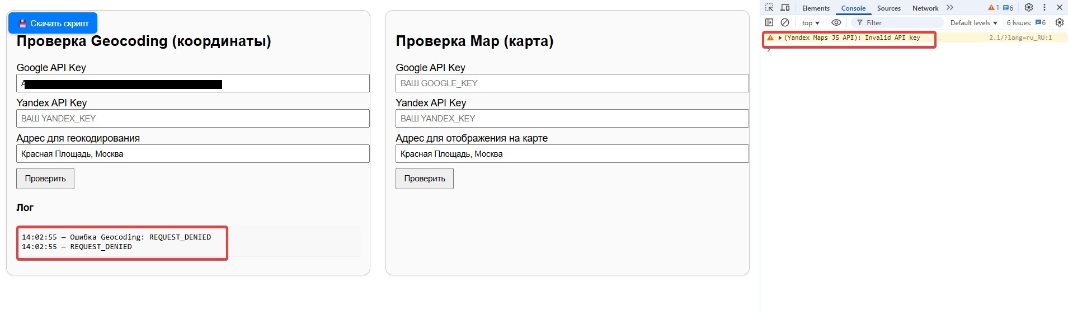Switch to the Network tab
This screenshot has width=1068, height=314.
click(925, 8)
